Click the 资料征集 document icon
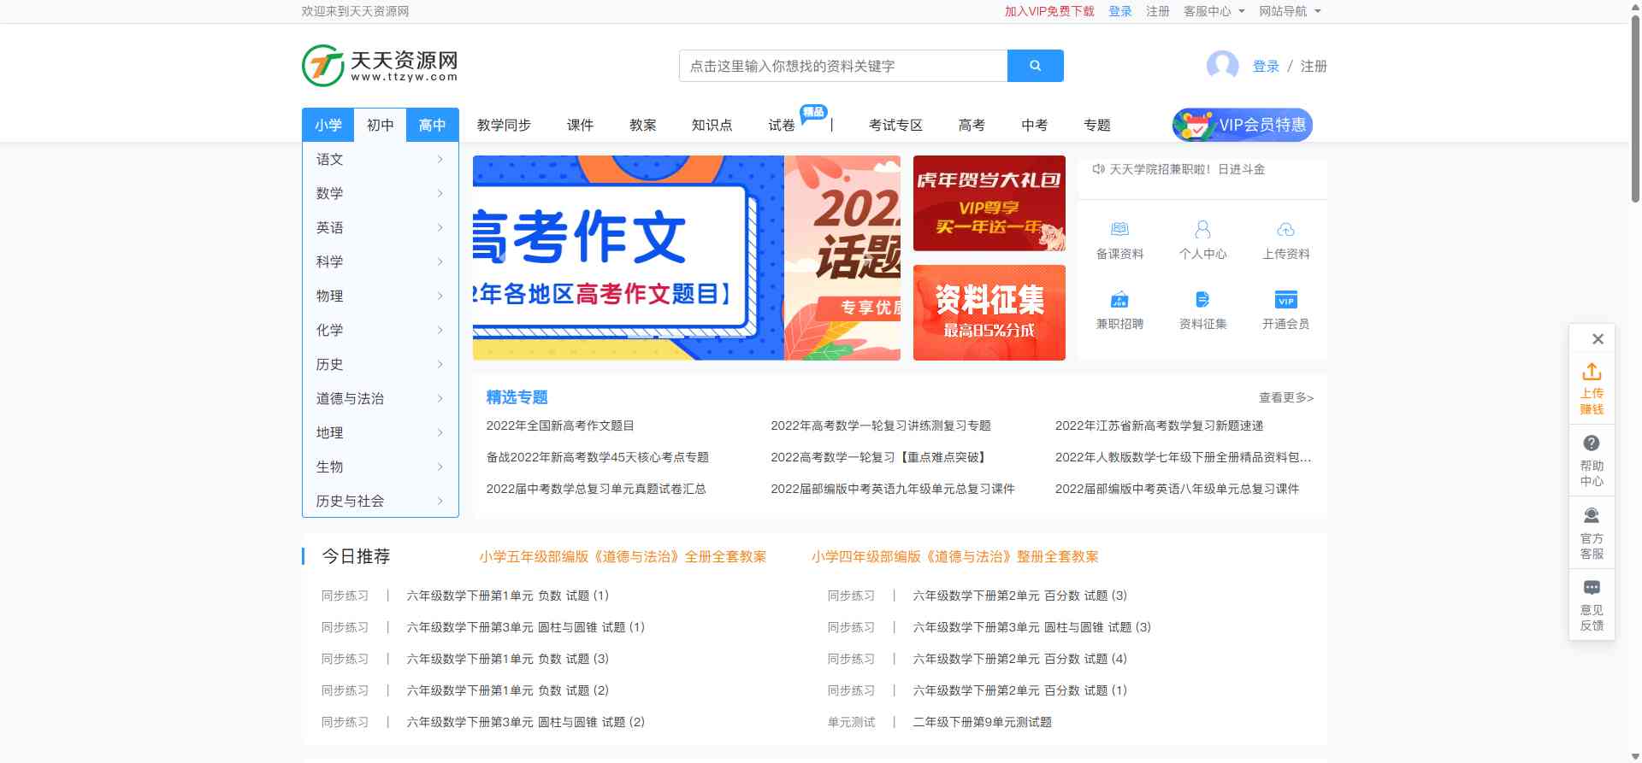The height and width of the screenshot is (763, 1642). (x=1202, y=300)
